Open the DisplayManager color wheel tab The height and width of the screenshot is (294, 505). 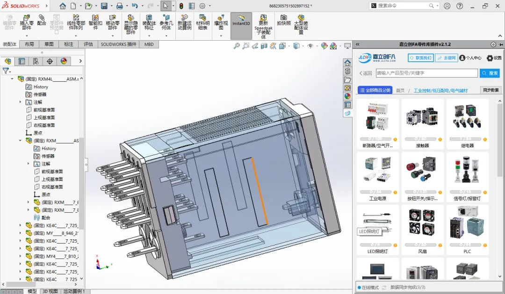click(x=64, y=61)
